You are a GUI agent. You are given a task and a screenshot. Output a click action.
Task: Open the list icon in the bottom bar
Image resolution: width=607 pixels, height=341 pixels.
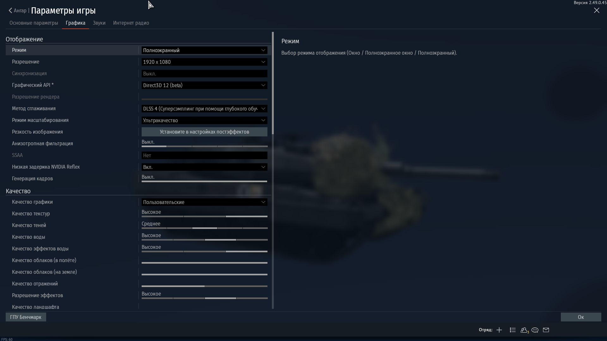513,330
